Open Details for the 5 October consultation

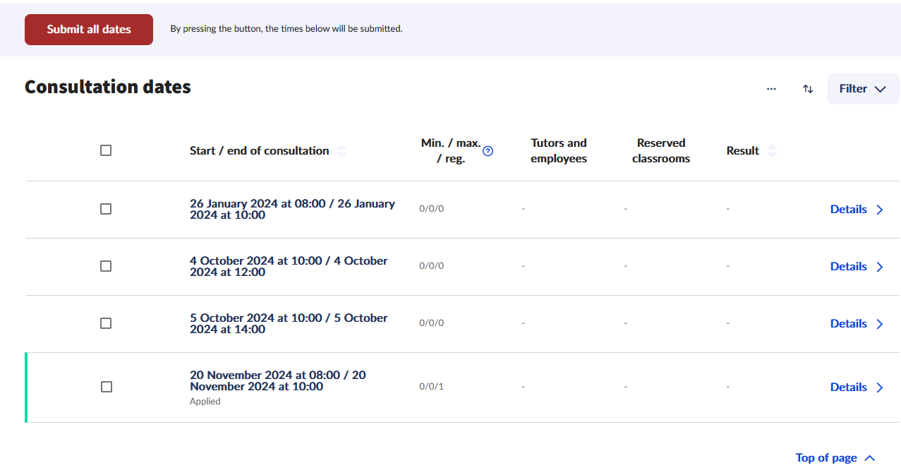[848, 323]
